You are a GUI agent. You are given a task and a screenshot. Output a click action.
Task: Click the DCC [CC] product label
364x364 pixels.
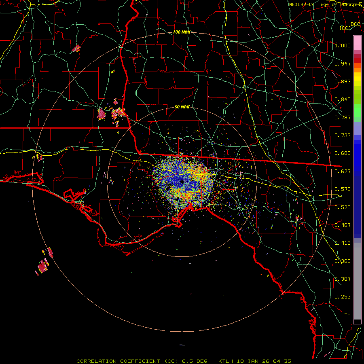350,26
